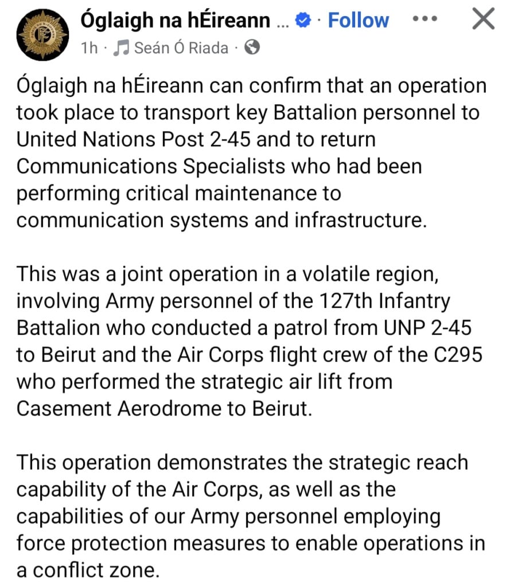This screenshot has height=587, width=510.
Task: Click the words 'United Nations Post 2-45'
Action: pos(133,139)
